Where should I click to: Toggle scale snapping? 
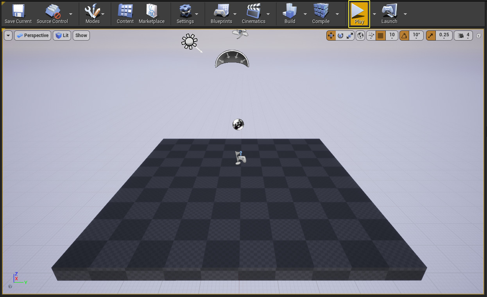pyautogui.click(x=431, y=36)
